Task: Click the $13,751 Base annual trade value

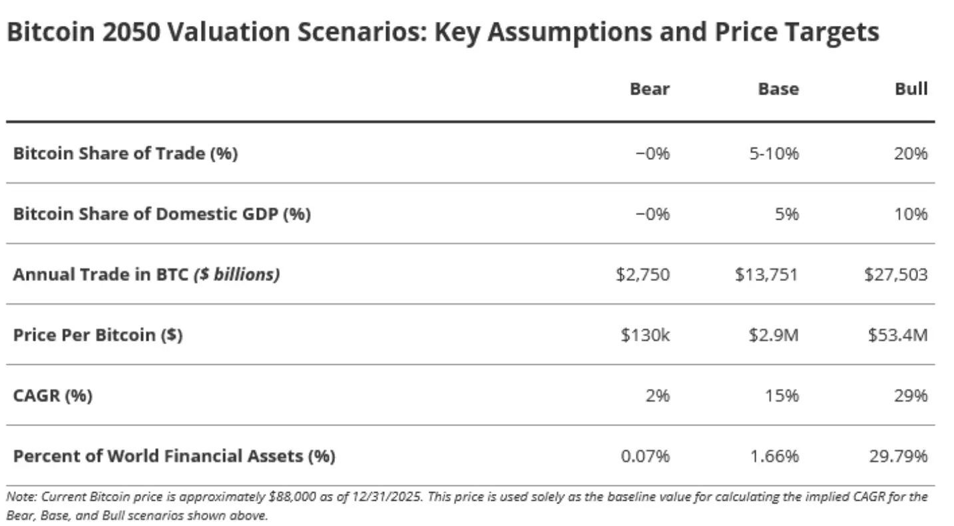Action: tap(767, 275)
